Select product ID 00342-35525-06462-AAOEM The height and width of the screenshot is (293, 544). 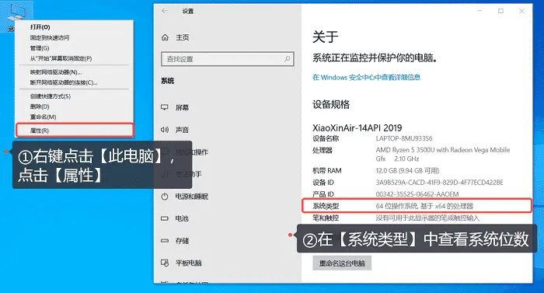(417, 194)
